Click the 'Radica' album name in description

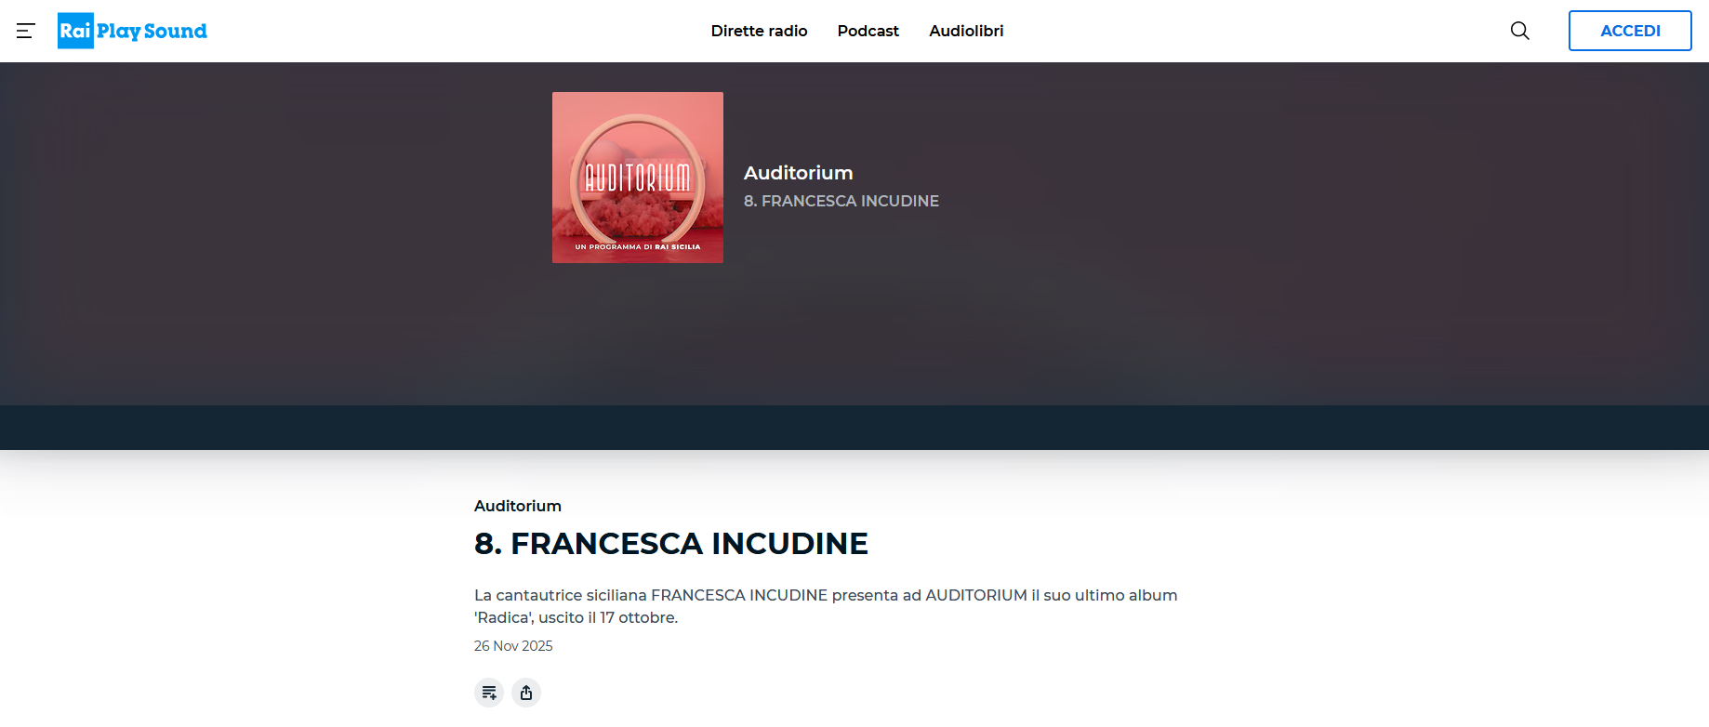click(x=504, y=617)
